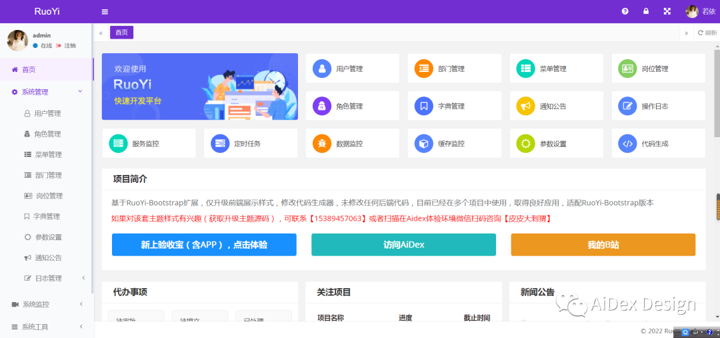Open 字典管理 in the sidebar
720x338 pixels.
click(47, 217)
